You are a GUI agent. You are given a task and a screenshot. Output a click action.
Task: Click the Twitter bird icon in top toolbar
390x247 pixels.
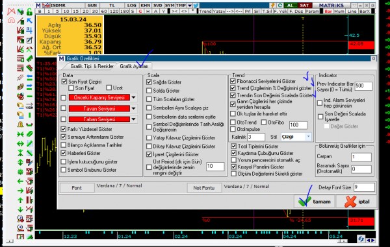click(196, 5)
